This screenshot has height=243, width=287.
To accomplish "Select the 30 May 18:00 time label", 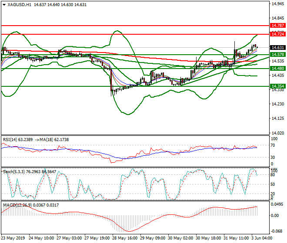I will tap(208, 238).
